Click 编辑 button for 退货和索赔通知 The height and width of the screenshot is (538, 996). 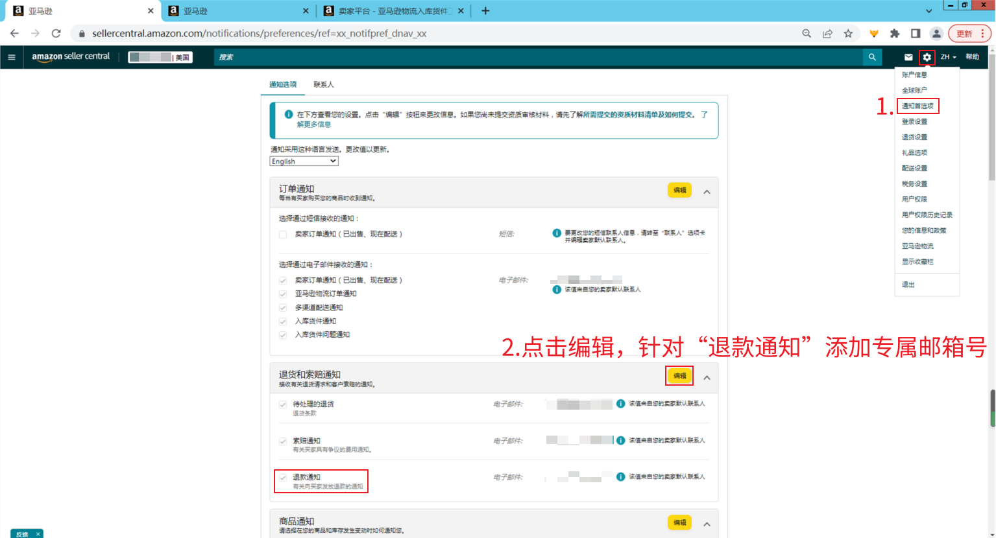[x=679, y=375]
